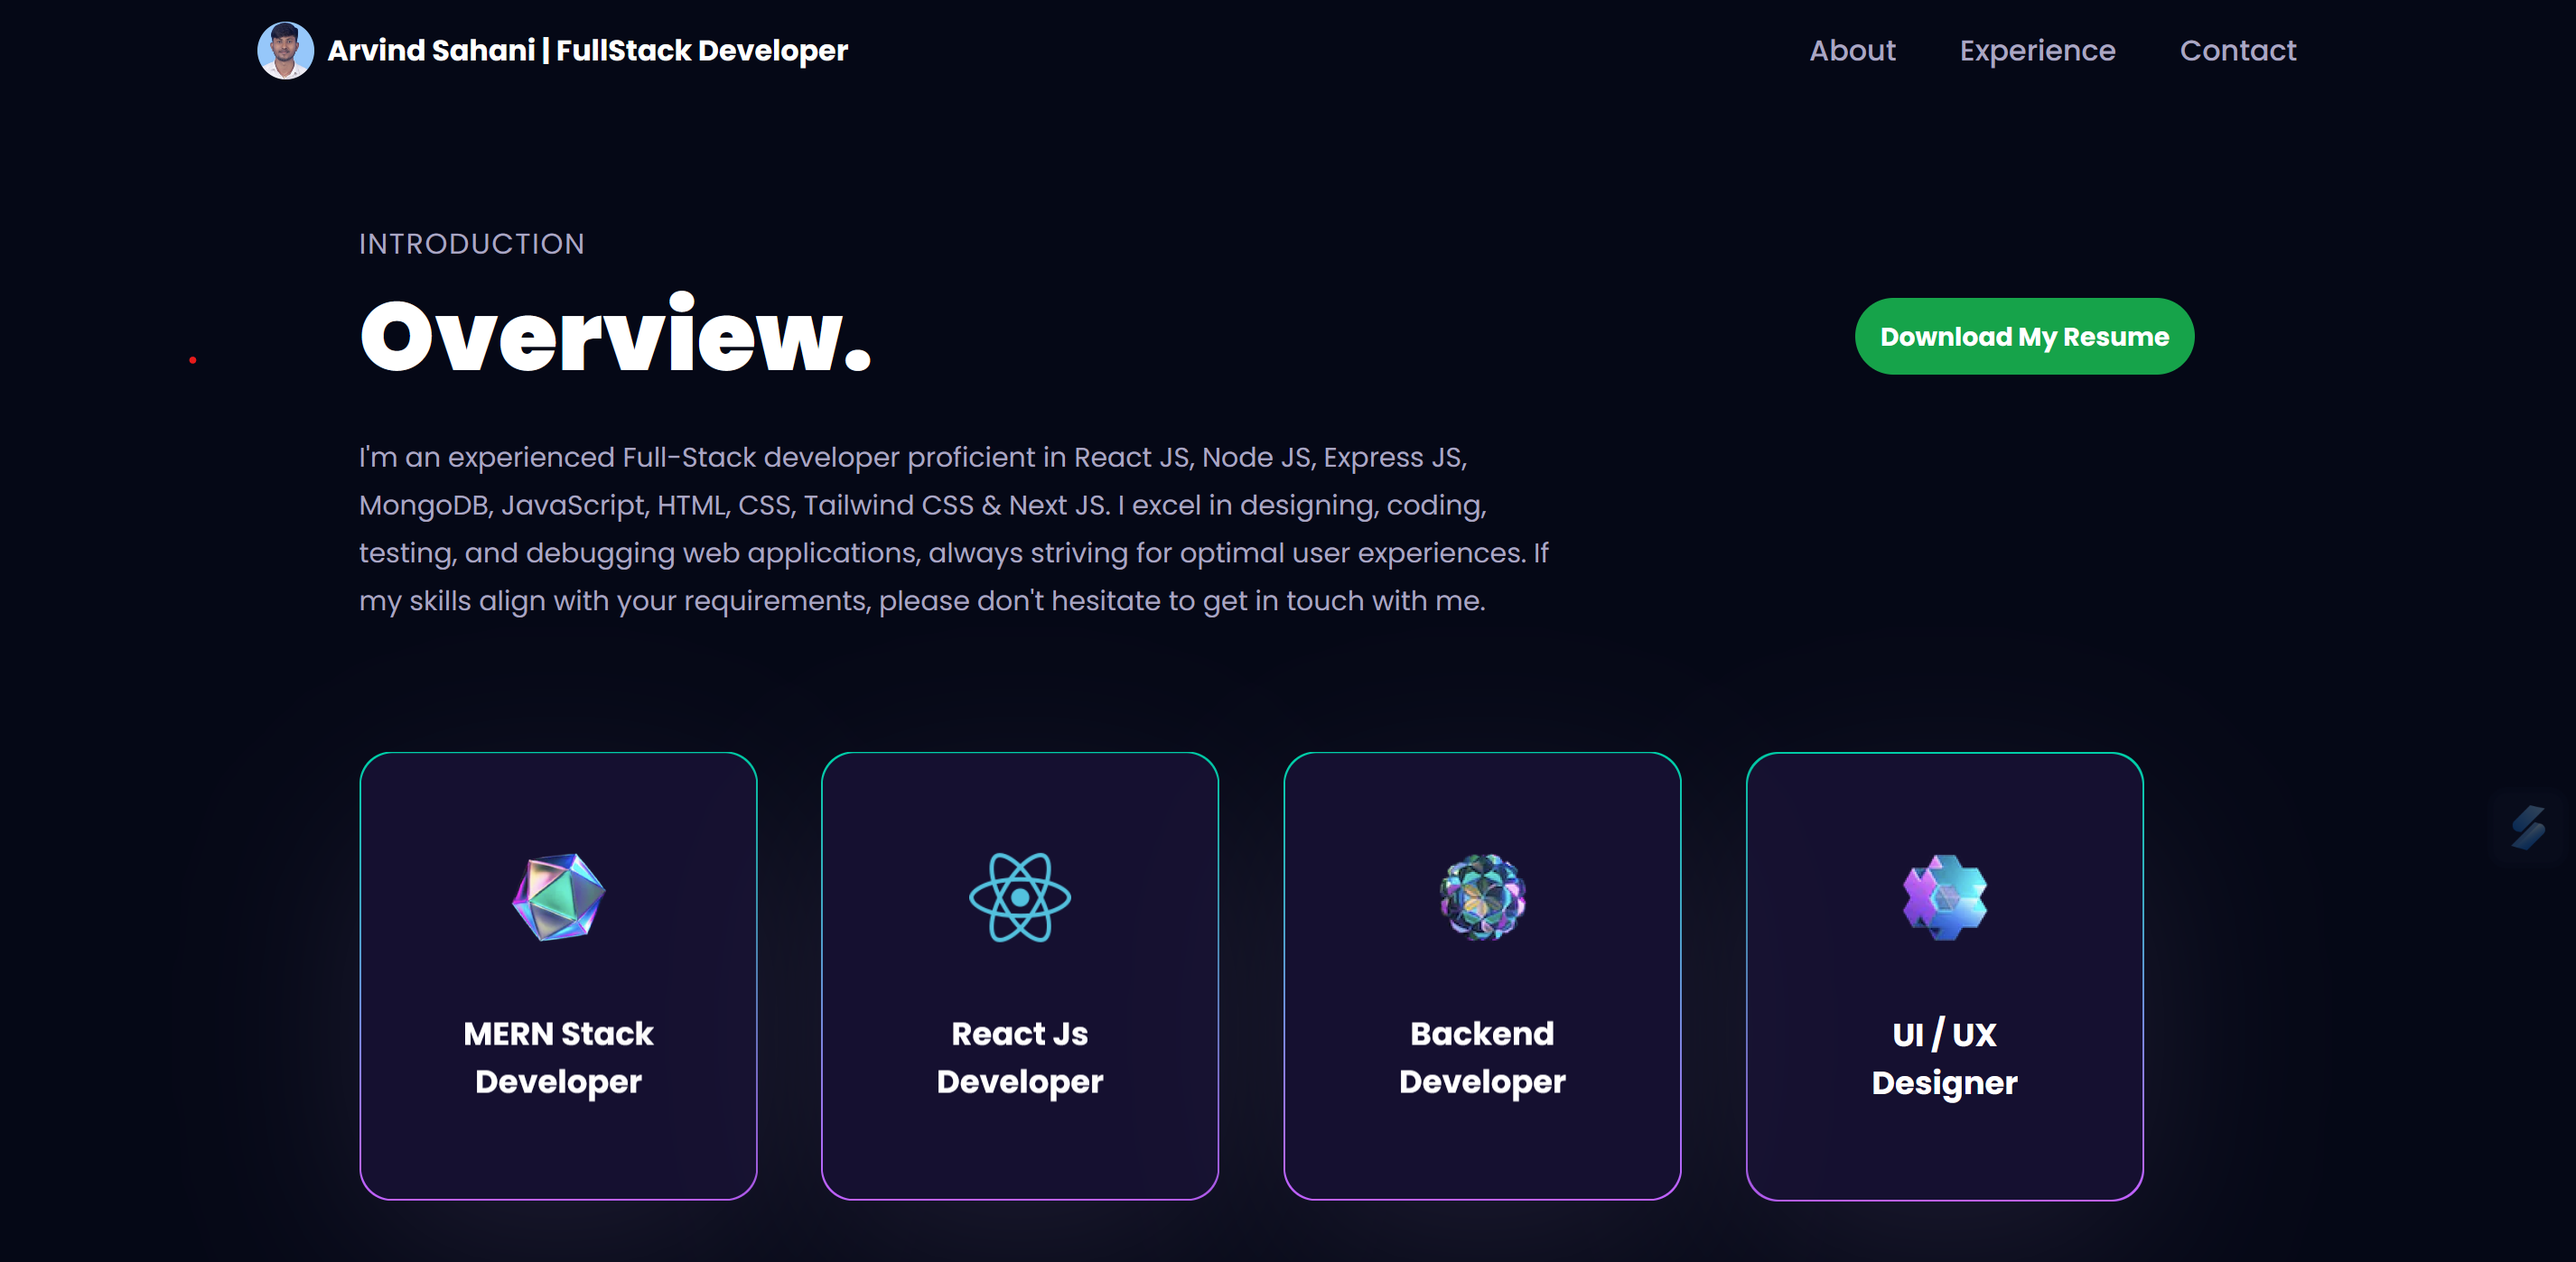Click the UI / UX Designer cube icon
The width and height of the screenshot is (2576, 1262).
tap(1944, 896)
